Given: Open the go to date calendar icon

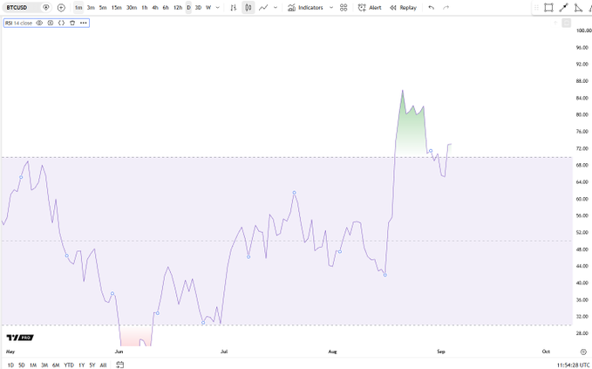Looking at the screenshot, I should (x=120, y=365).
